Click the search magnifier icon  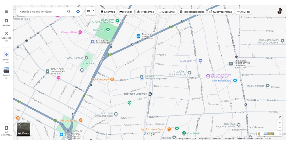69,12
